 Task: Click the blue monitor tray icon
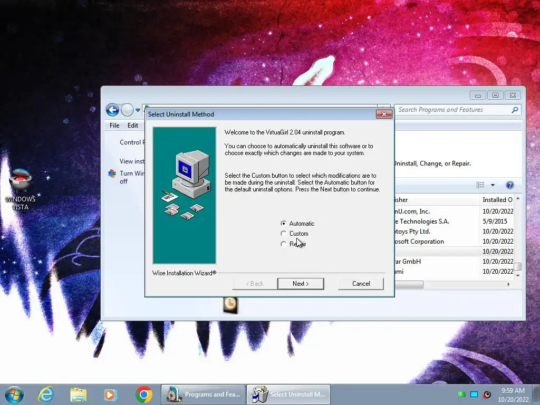pyautogui.click(x=474, y=394)
